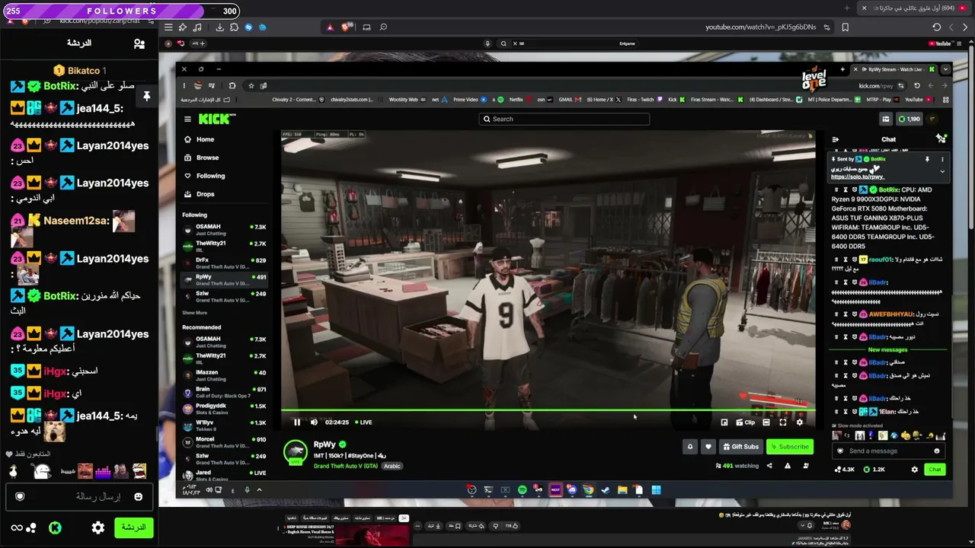This screenshot has height=548, width=975.
Task: Open left chat overlay settings gear
Action: [98, 527]
